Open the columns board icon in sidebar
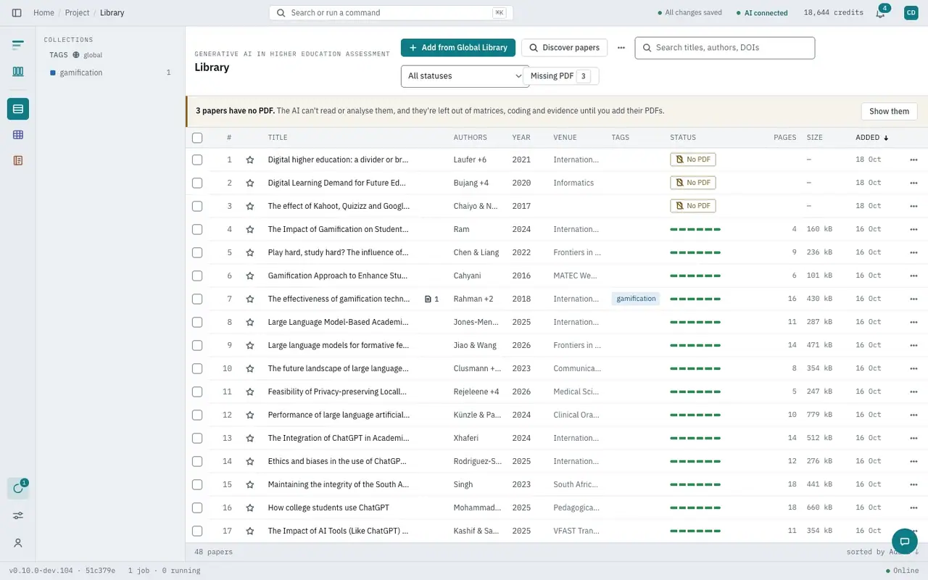This screenshot has width=928, height=580. (x=18, y=71)
